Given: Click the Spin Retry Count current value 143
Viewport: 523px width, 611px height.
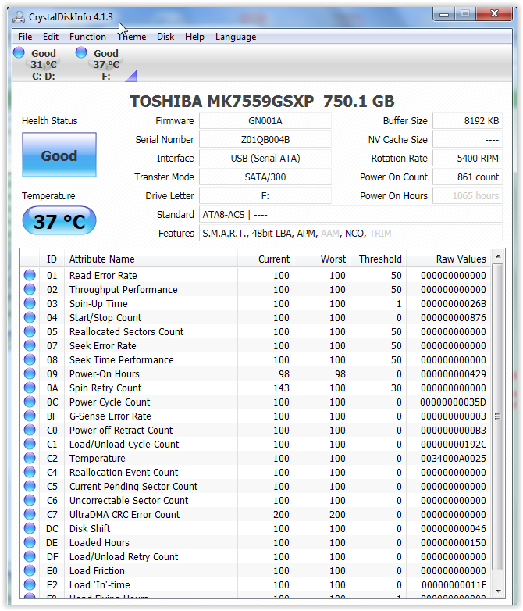Looking at the screenshot, I should pos(281,388).
